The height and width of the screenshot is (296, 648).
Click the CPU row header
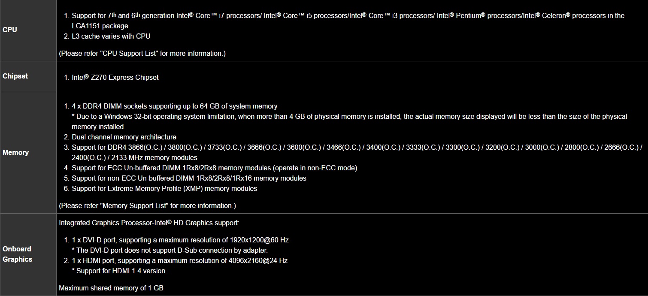(10, 30)
